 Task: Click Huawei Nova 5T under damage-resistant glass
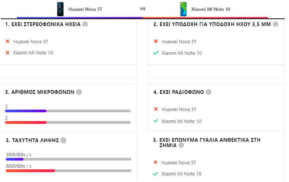coord(179,163)
